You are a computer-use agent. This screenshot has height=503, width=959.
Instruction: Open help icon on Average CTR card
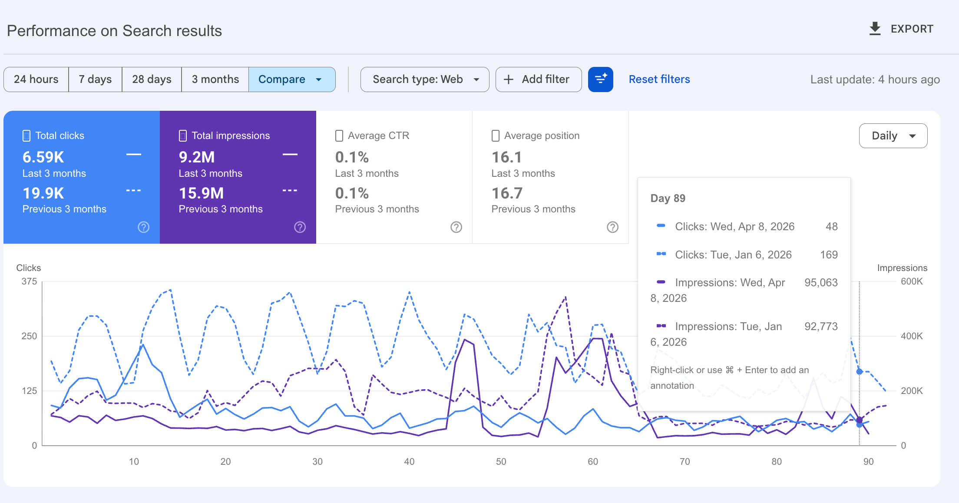click(x=456, y=227)
